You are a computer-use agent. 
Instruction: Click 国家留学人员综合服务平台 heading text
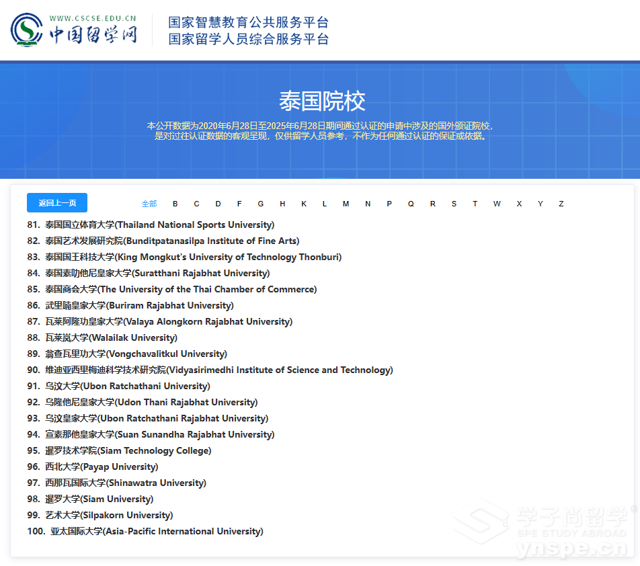click(x=249, y=39)
